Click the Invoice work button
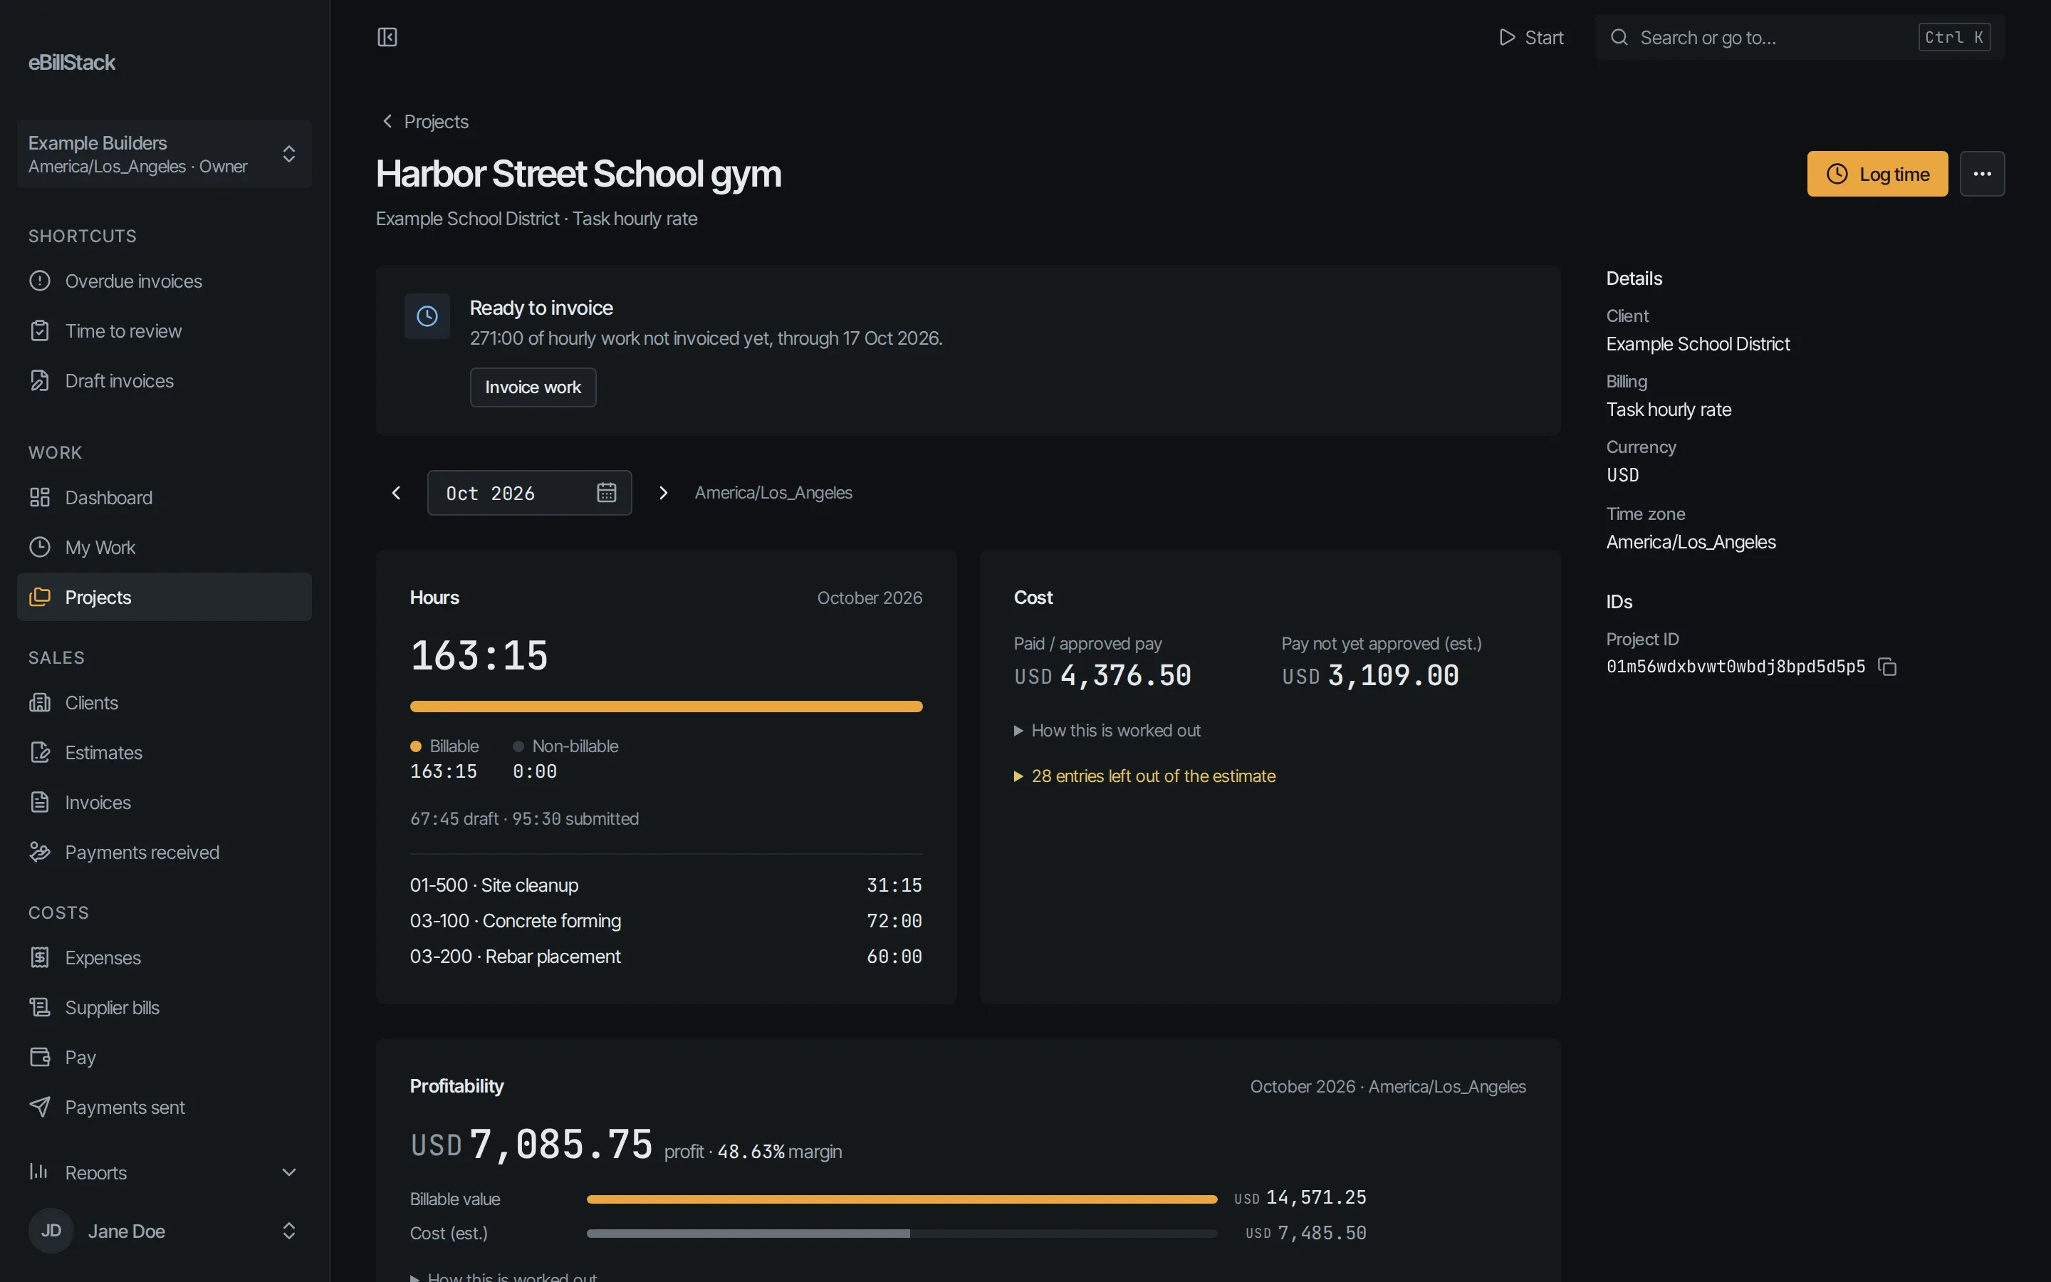 533,387
